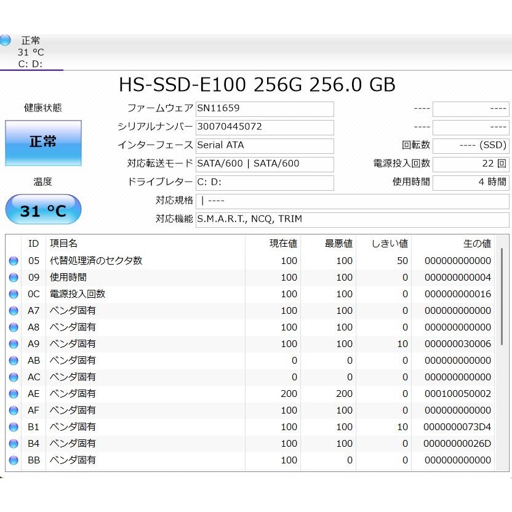
Task: Click the status icon of row AE
Action: [x=14, y=394]
